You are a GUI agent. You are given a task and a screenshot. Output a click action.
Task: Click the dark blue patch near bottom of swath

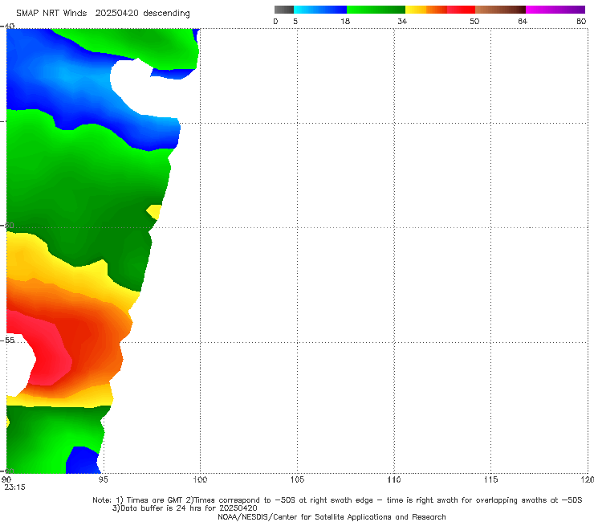click(x=83, y=461)
